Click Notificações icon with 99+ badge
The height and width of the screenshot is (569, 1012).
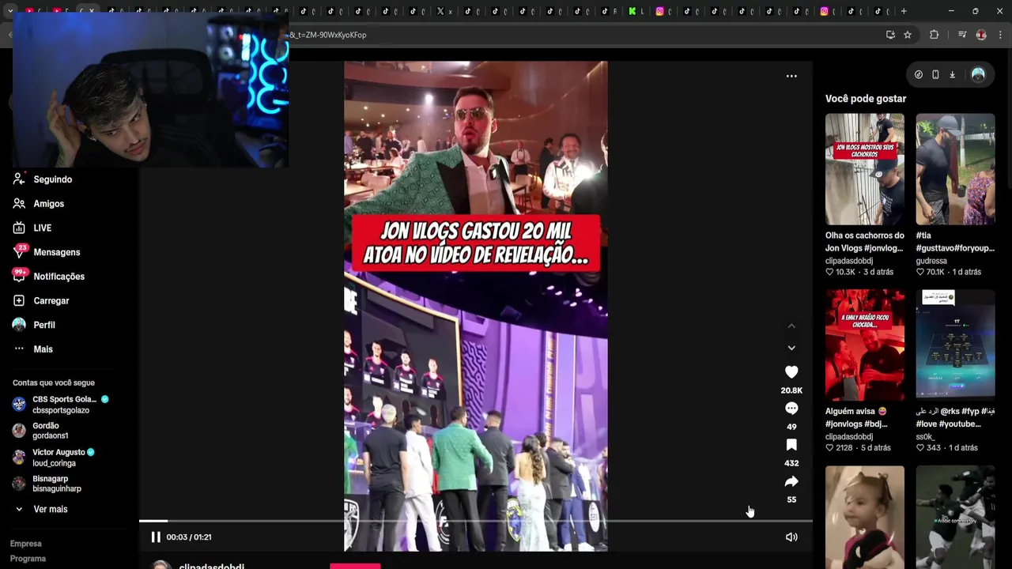coord(19,276)
